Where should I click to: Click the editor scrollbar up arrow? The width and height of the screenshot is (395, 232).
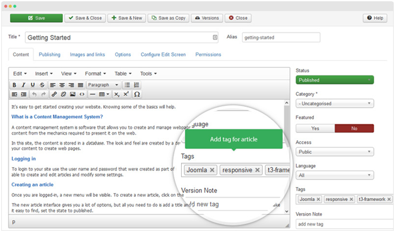coord(287,102)
